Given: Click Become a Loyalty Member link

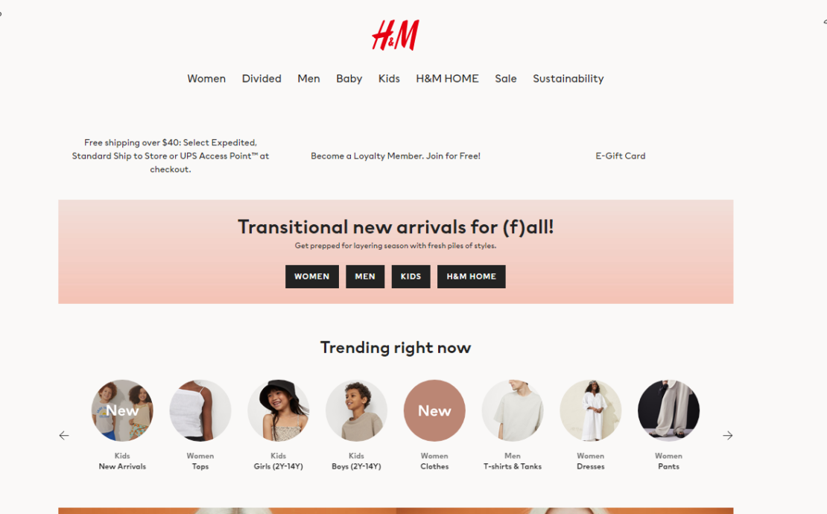Looking at the screenshot, I should click(396, 156).
